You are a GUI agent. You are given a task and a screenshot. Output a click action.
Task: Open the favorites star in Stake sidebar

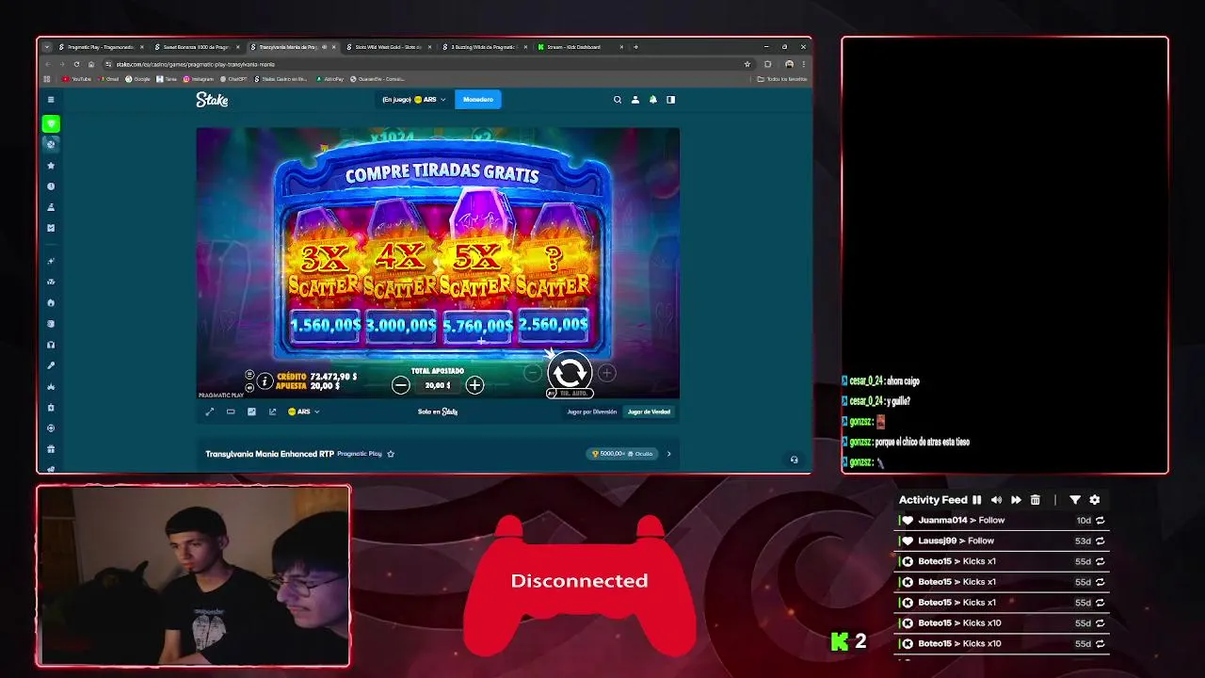click(51, 166)
